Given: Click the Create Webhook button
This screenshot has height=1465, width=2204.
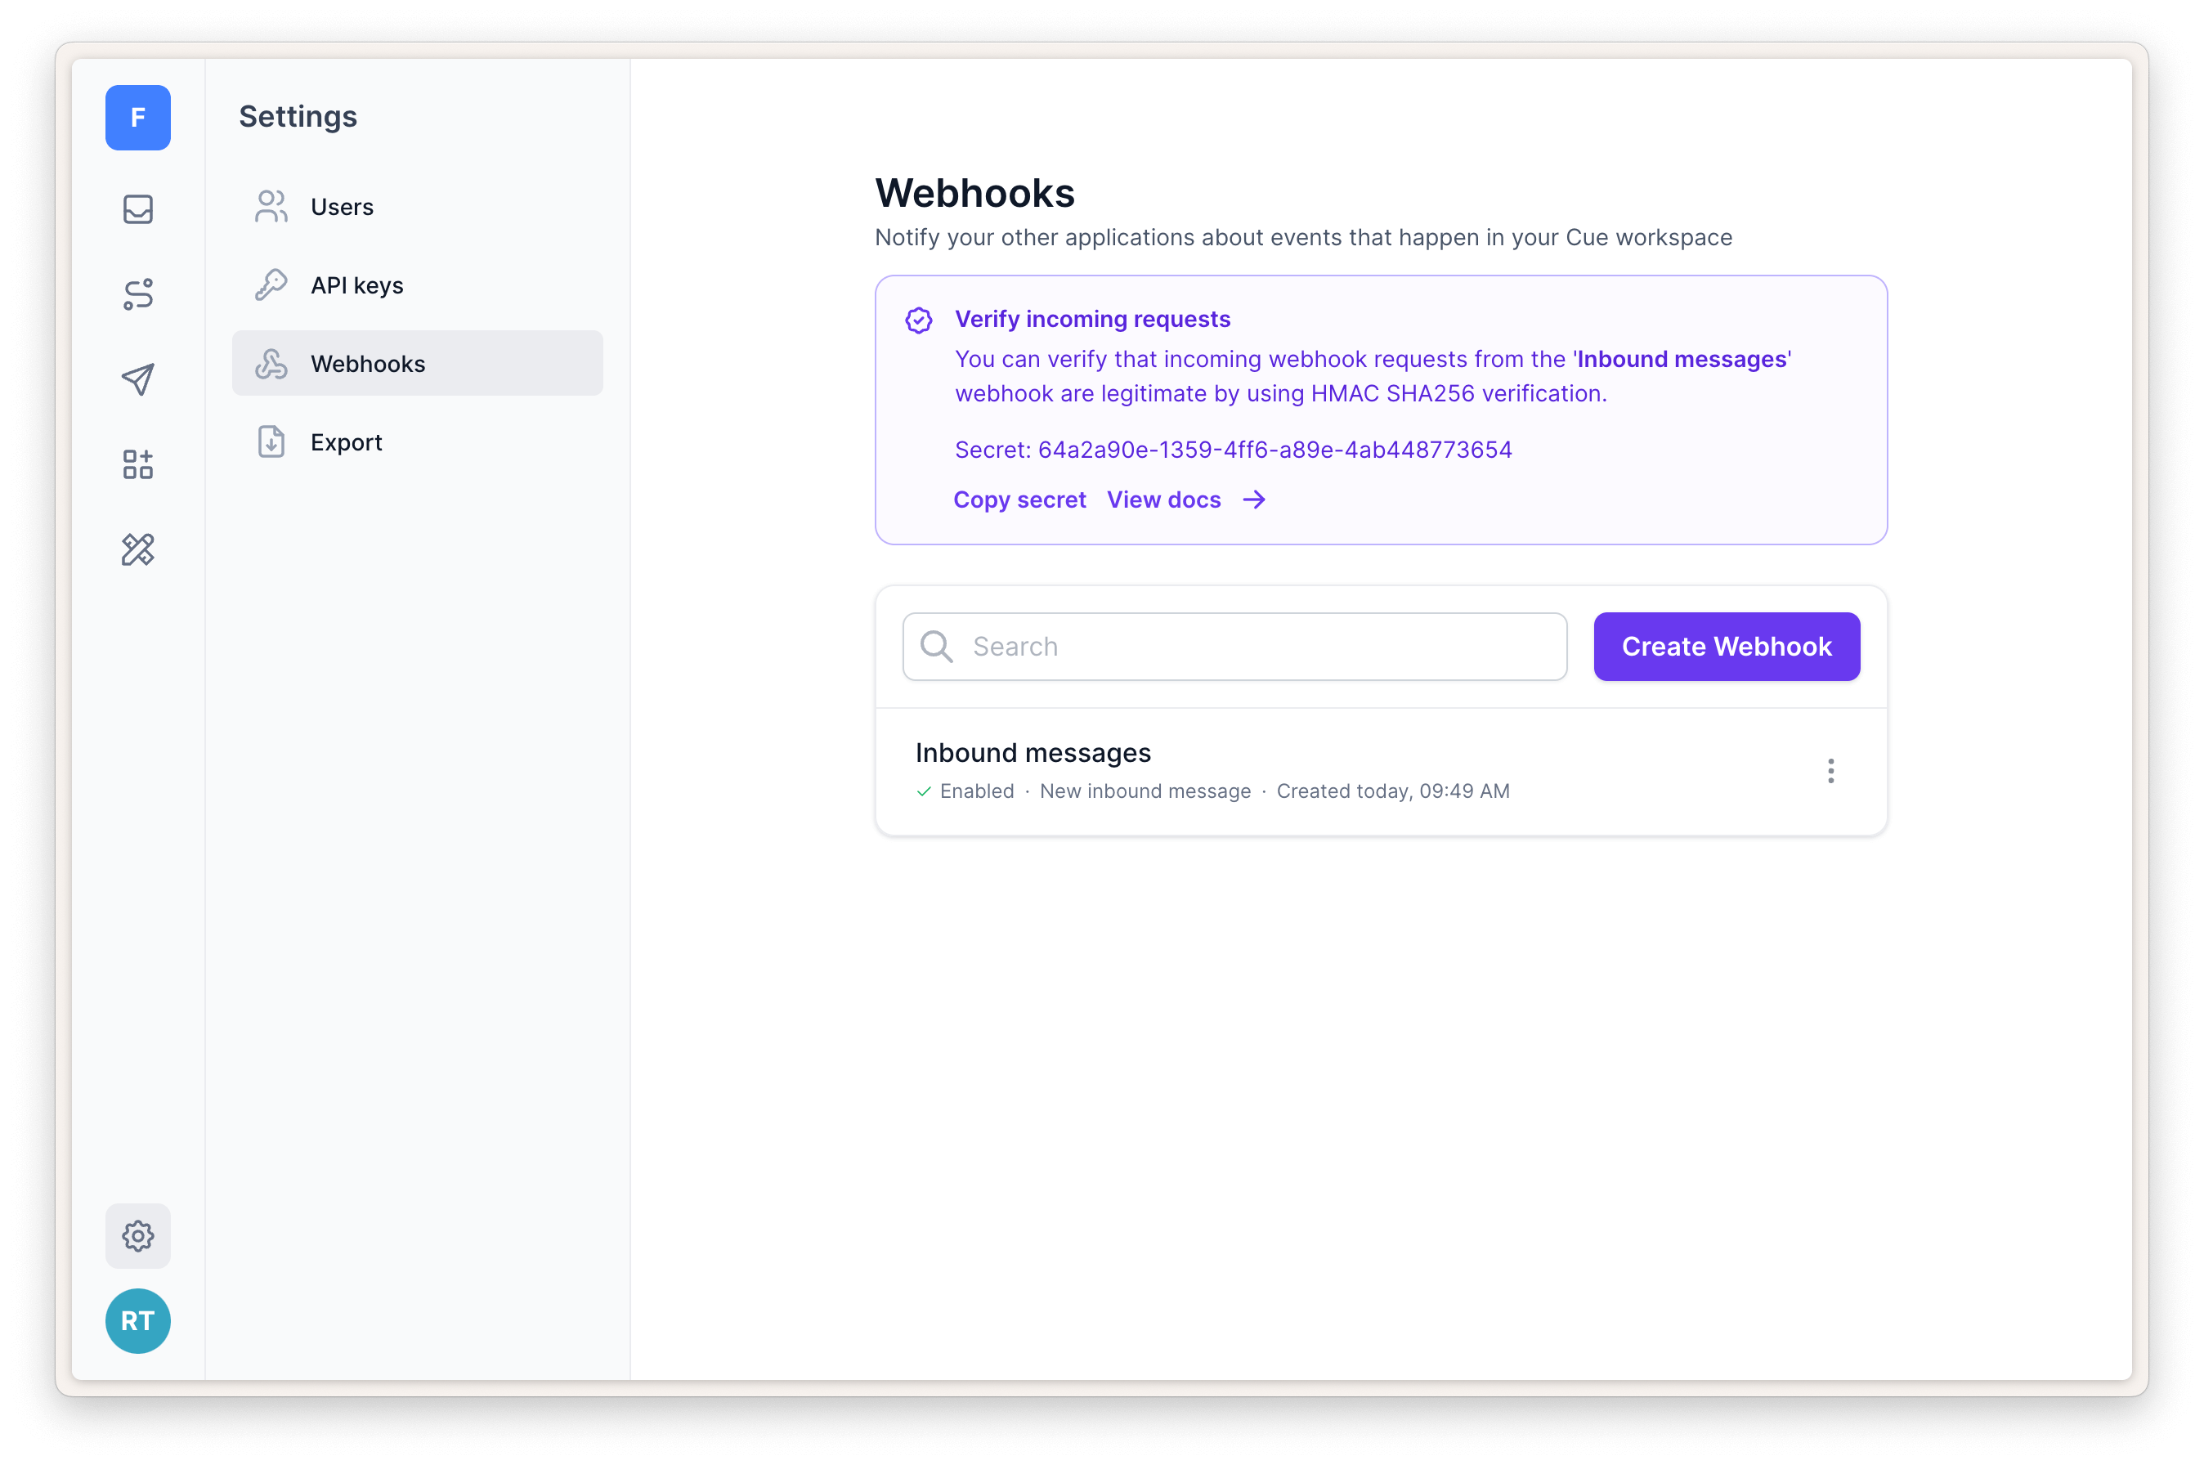Looking at the screenshot, I should point(1727,647).
